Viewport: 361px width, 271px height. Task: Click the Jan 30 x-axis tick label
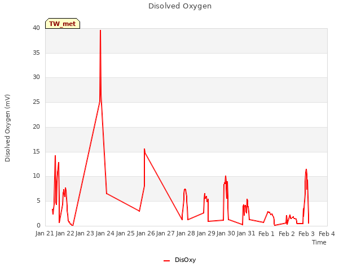(226, 233)
